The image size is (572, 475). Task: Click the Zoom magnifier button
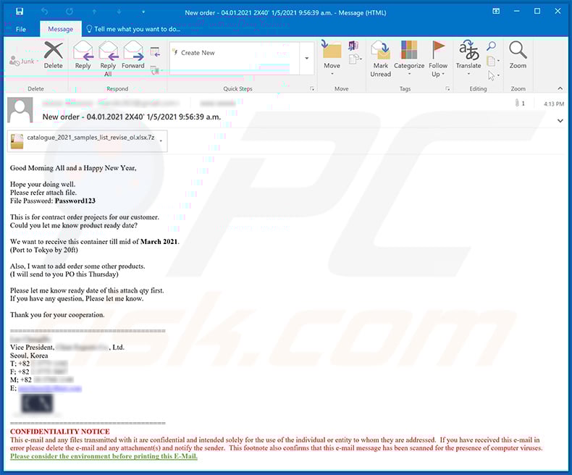click(x=518, y=56)
